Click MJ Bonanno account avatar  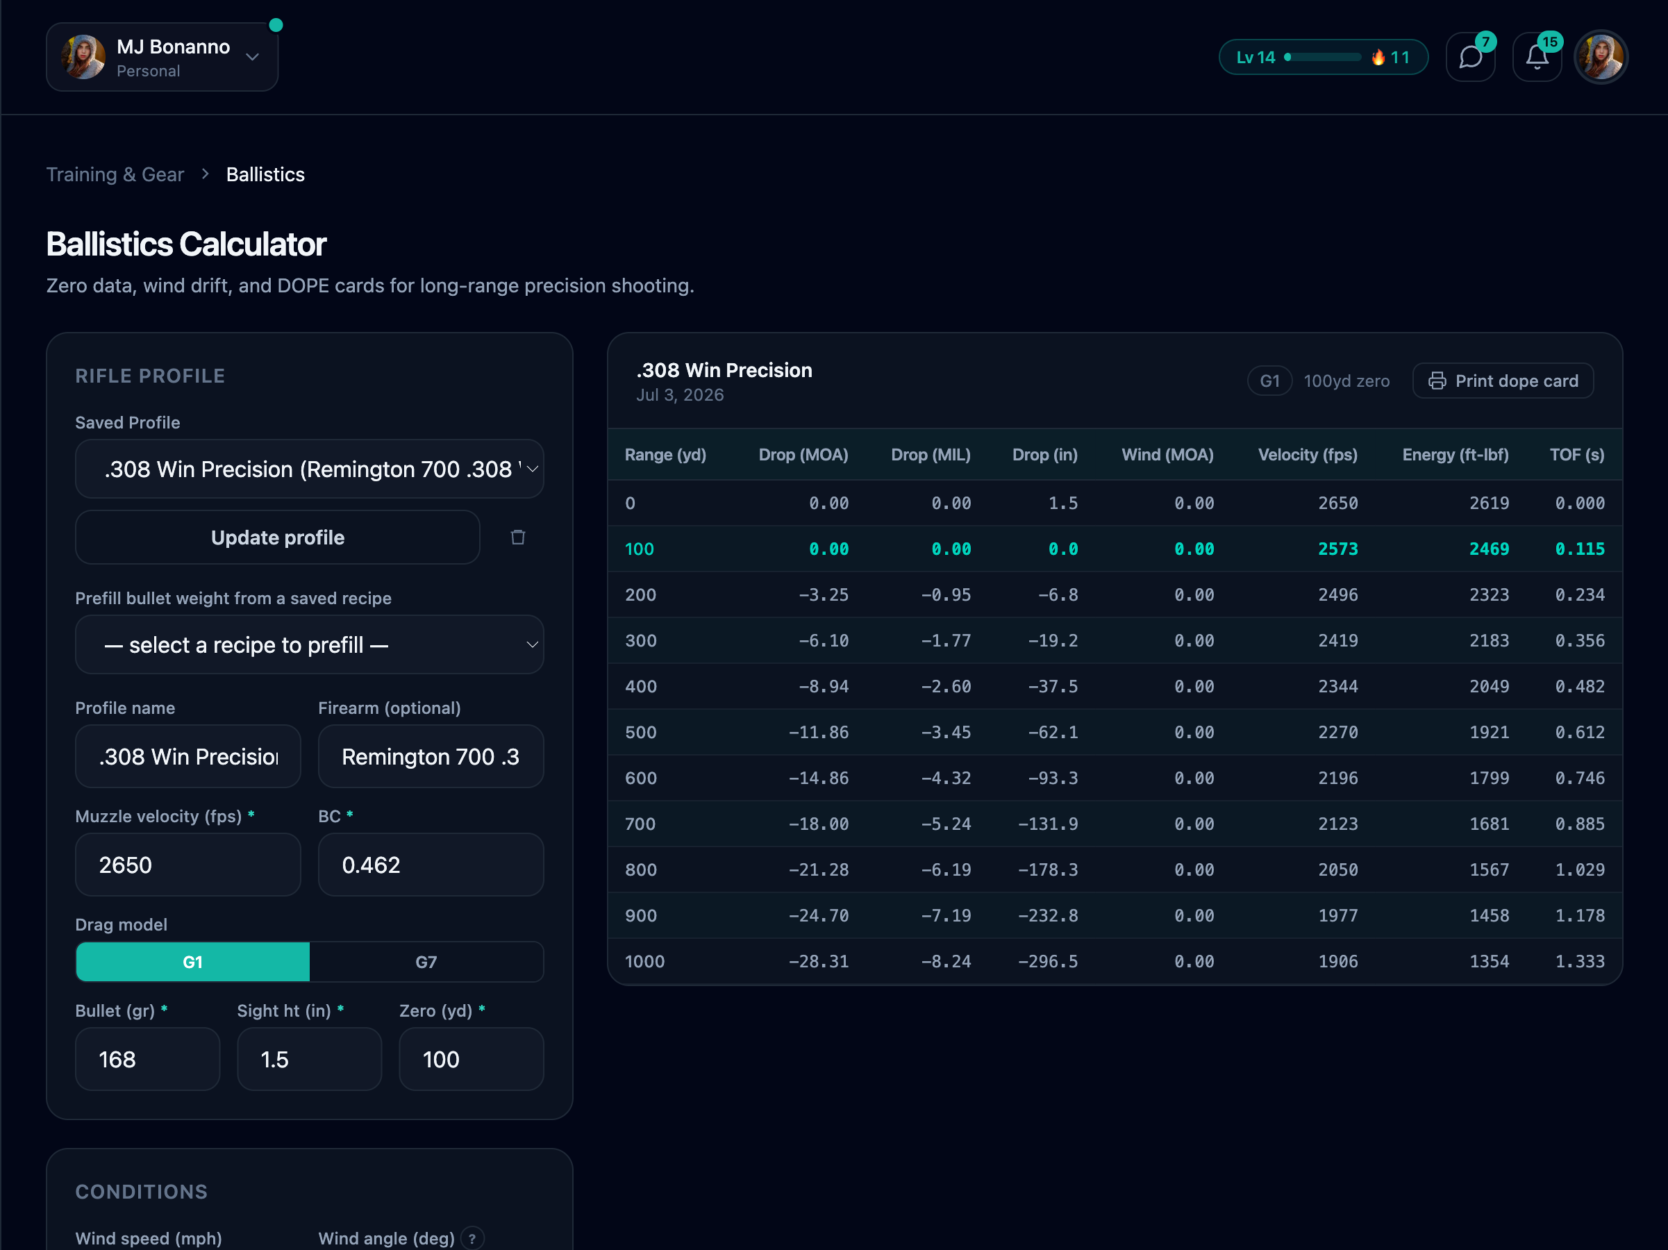coord(84,56)
